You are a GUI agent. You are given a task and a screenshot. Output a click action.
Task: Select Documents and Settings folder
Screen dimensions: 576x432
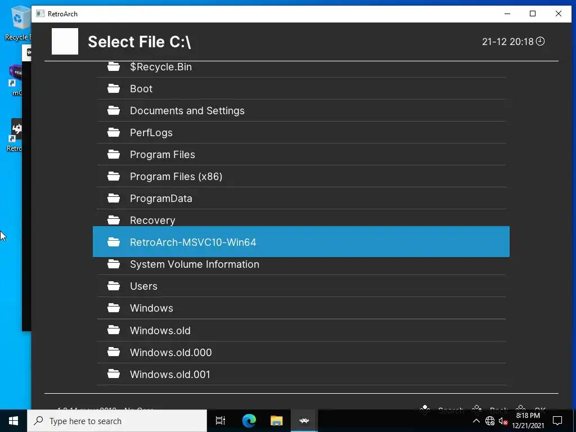(301, 111)
